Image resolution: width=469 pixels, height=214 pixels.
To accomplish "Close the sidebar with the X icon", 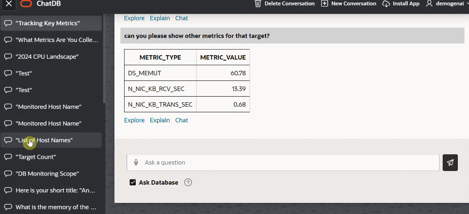I will [x=8, y=4].
